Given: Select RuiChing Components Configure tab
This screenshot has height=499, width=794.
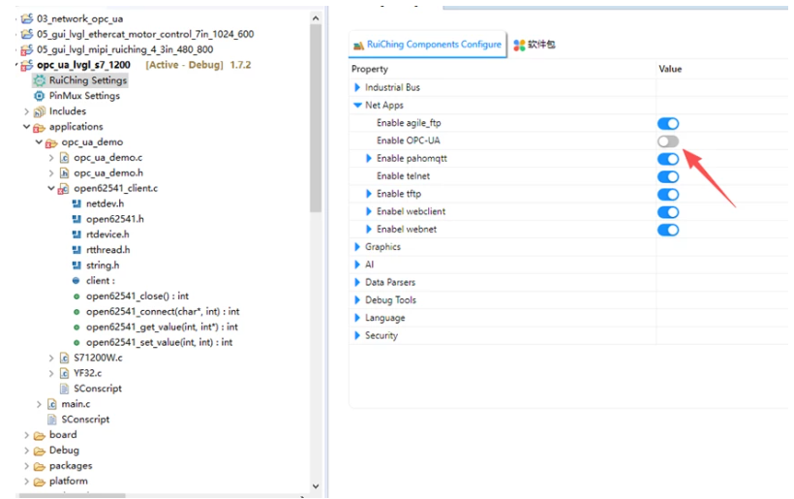Looking at the screenshot, I should point(427,45).
